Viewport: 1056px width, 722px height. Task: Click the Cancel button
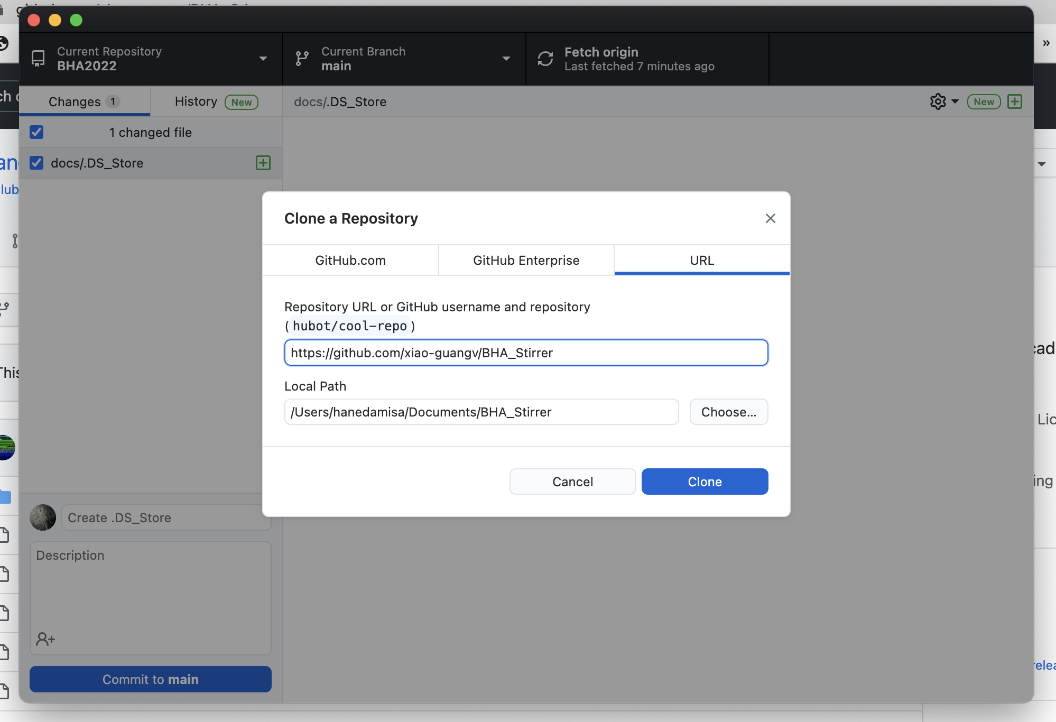(x=572, y=482)
